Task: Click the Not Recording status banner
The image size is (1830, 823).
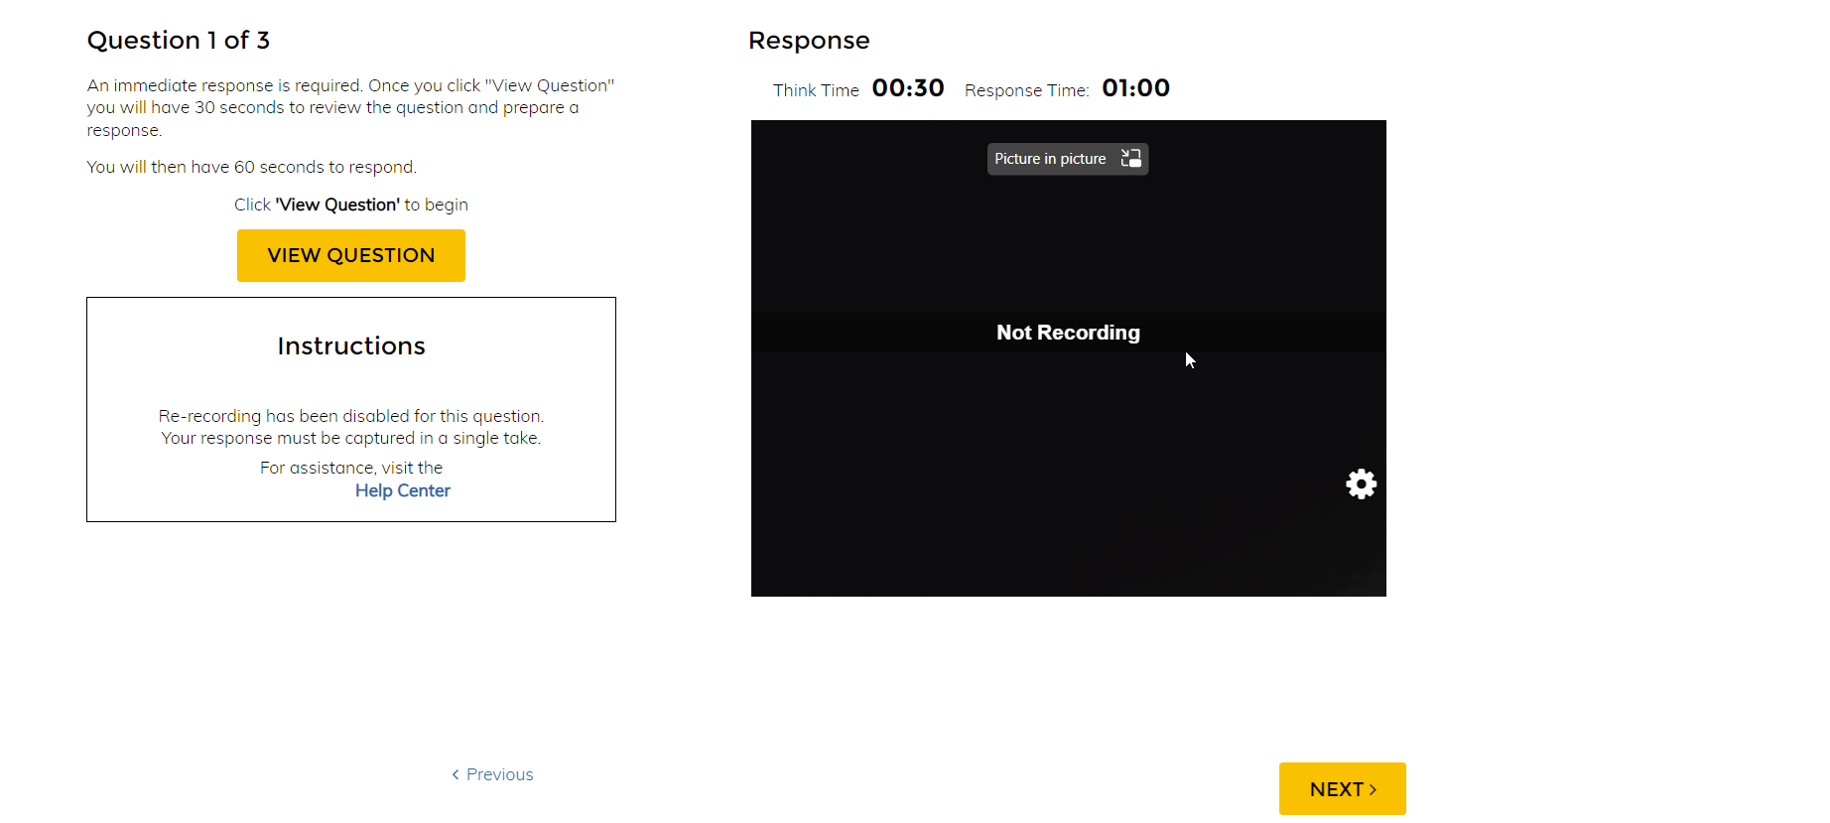Action: pos(1068,333)
